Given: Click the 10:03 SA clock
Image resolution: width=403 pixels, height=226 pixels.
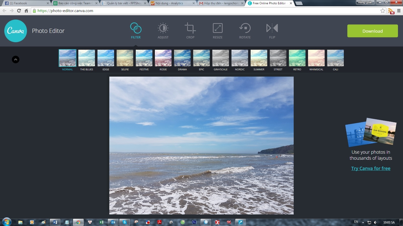Looking at the screenshot, I should (x=389, y=222).
